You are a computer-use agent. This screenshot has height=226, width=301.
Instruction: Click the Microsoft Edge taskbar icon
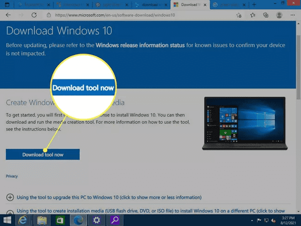pos(78,220)
